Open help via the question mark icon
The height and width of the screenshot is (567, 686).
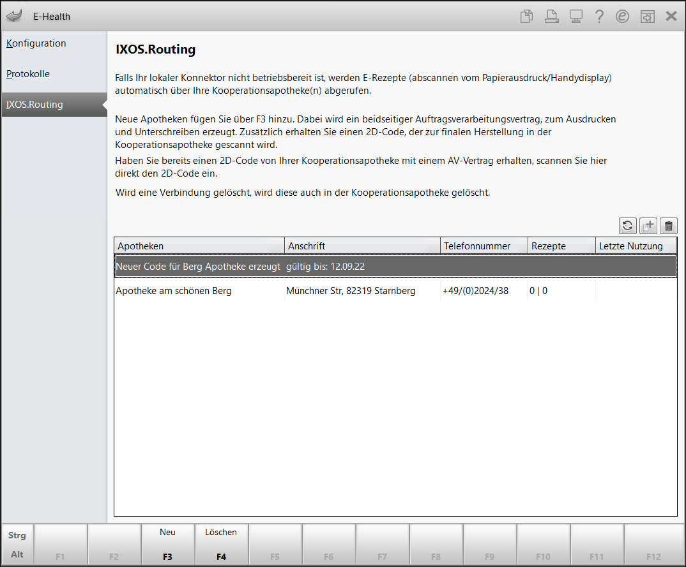point(599,16)
